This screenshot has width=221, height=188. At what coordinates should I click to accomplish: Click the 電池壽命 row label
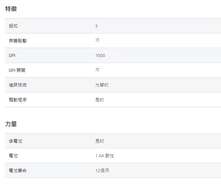[18, 171]
